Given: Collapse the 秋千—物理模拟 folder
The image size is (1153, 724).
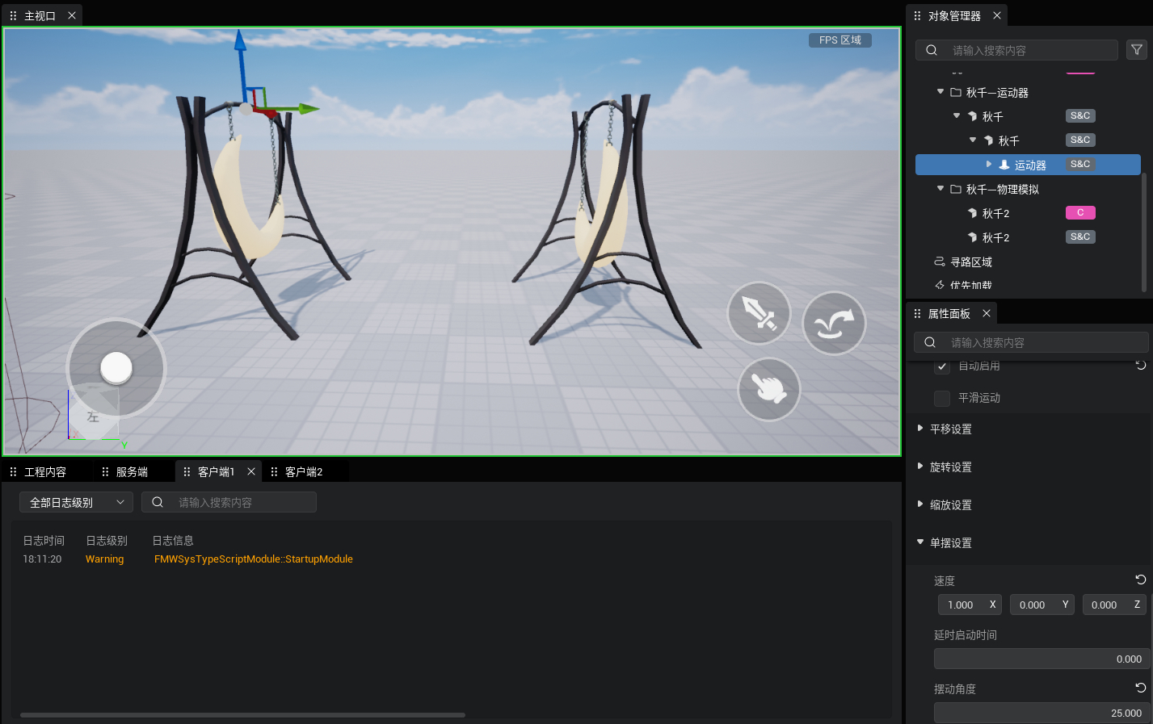Looking at the screenshot, I should coord(940,188).
